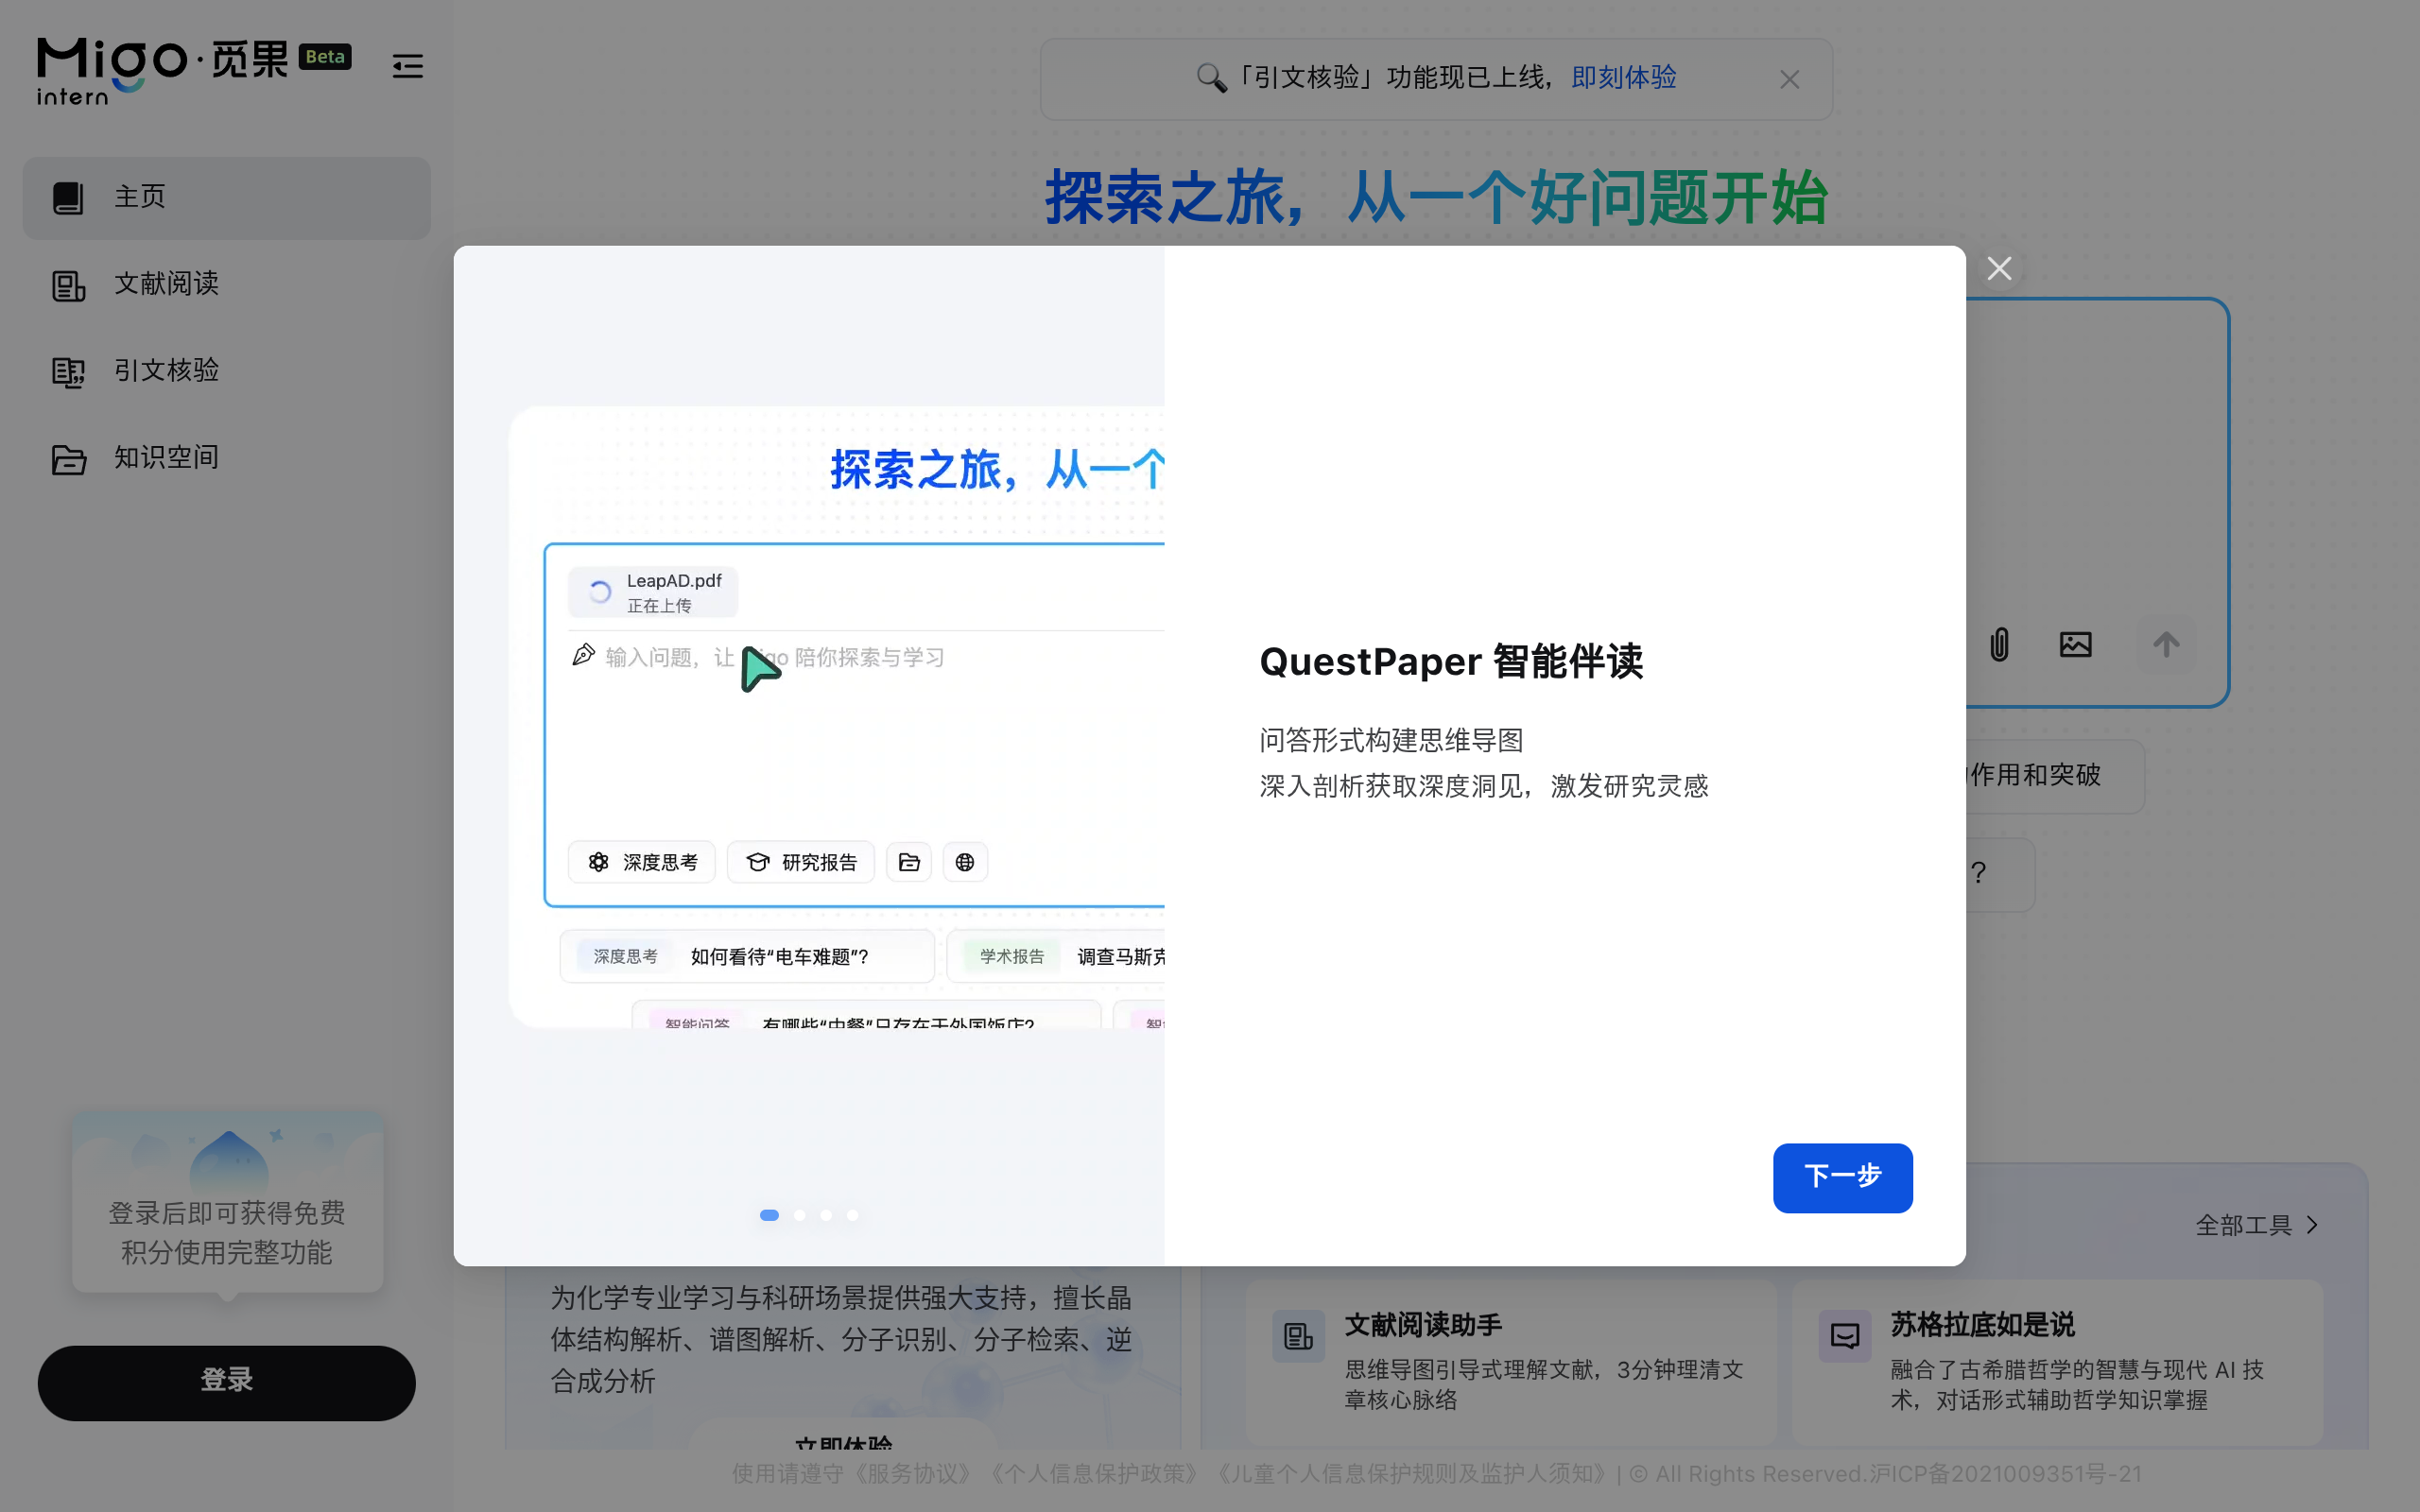The width and height of the screenshot is (2420, 1512).
Task: Click the 文献阅读助手 card icon
Action: tap(1298, 1336)
